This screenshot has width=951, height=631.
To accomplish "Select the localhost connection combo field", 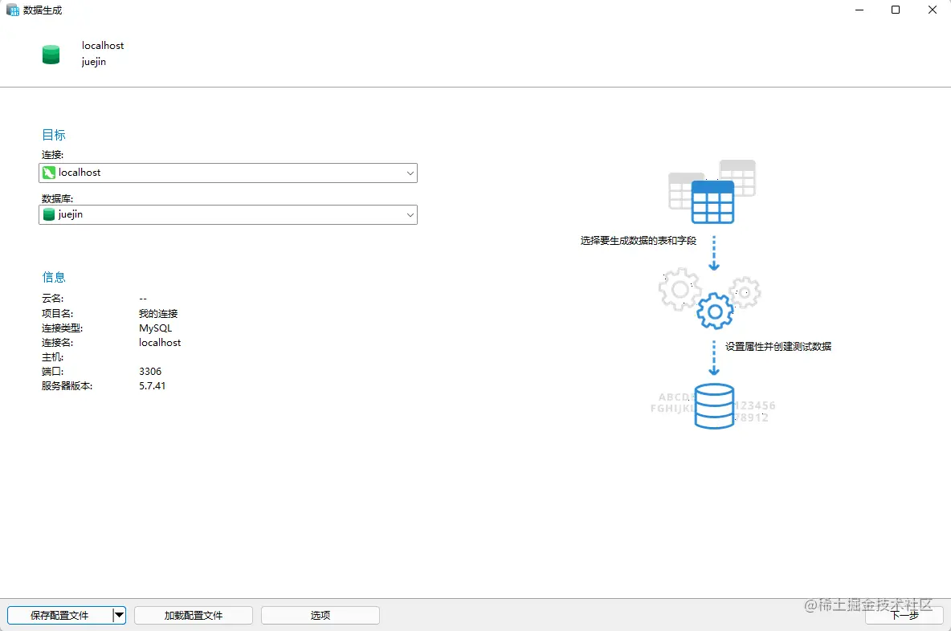I will click(x=228, y=173).
